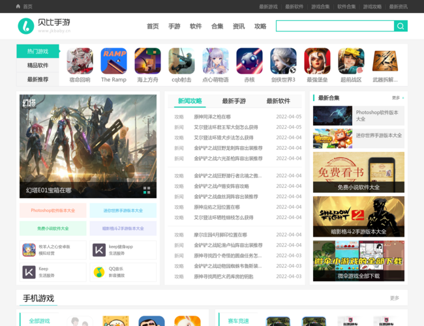Viewport: 424px width, 326px height.
Task: Open 迷你世界手游版本大全 collection thumbnail
Action: pyautogui.click(x=333, y=138)
